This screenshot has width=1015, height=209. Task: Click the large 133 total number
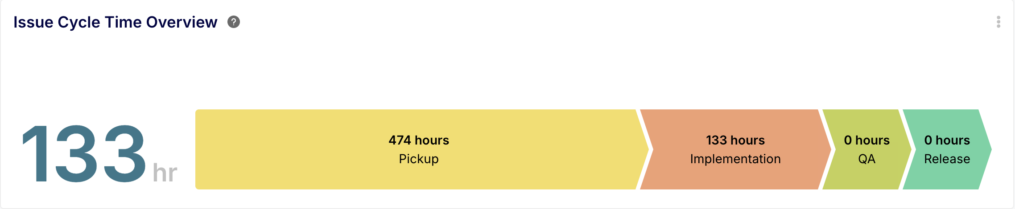(x=84, y=153)
